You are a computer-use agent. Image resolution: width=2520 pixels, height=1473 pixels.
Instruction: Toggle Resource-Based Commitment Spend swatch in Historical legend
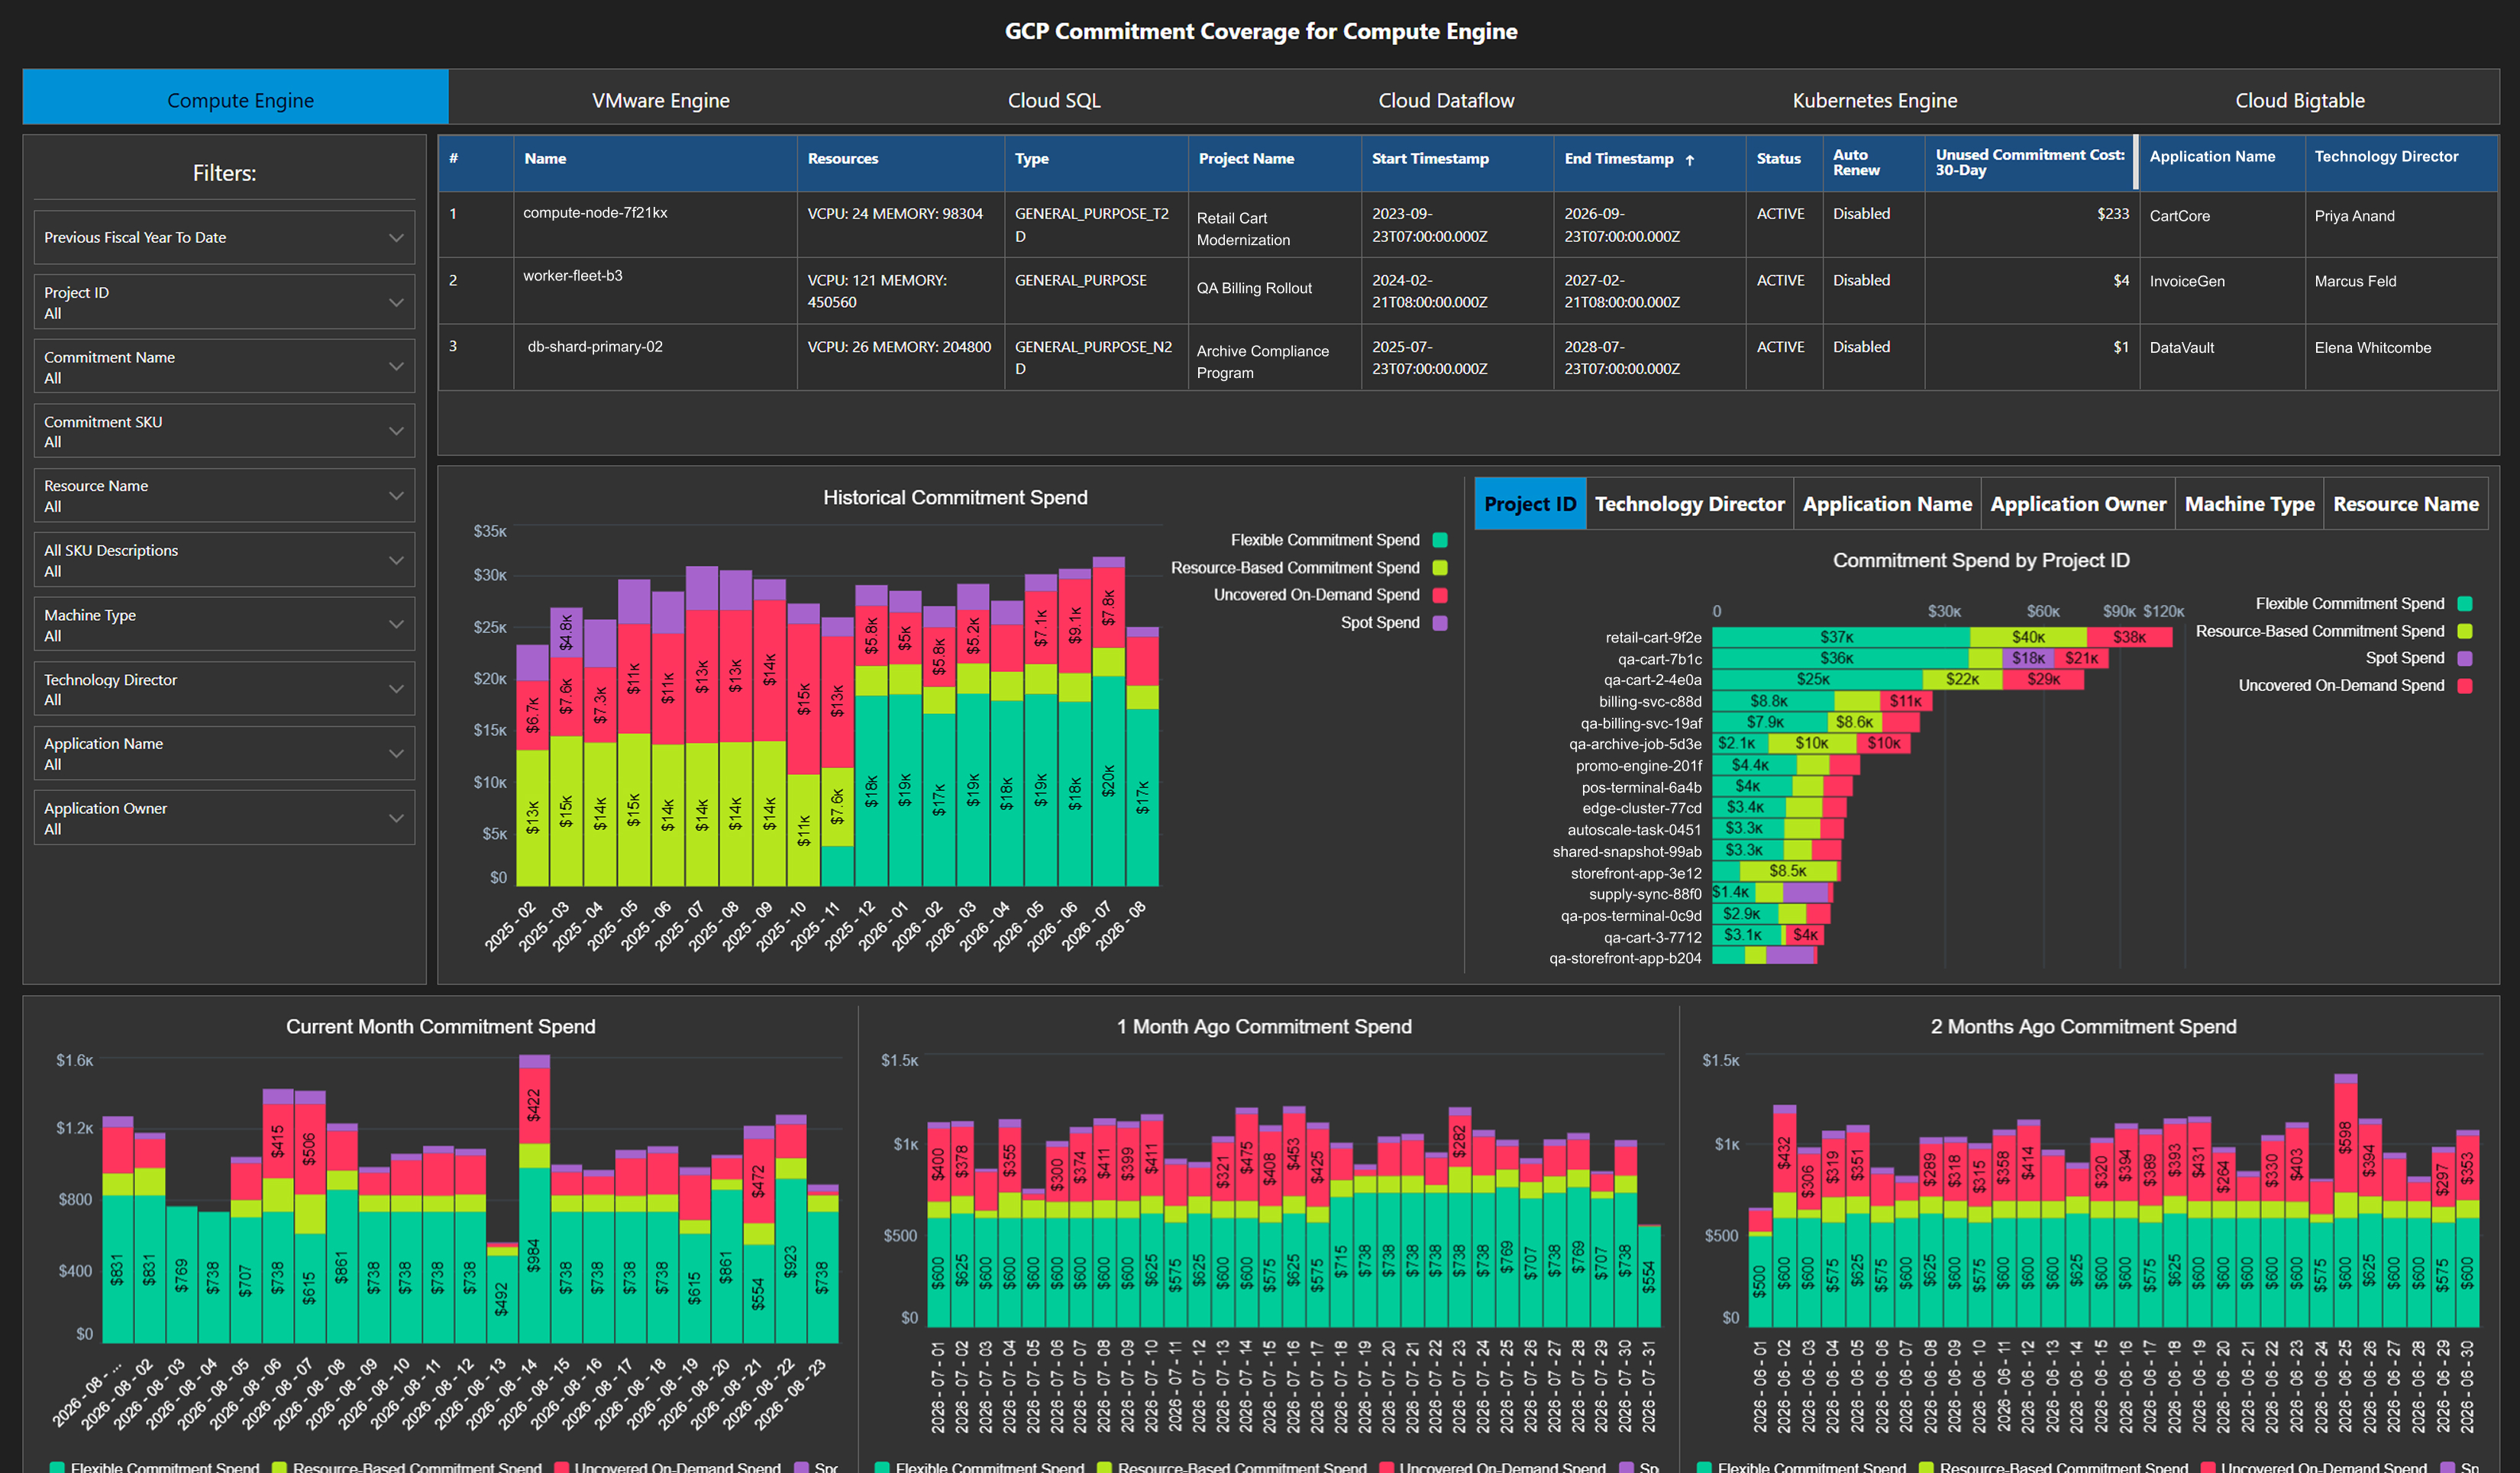pyautogui.click(x=1440, y=568)
